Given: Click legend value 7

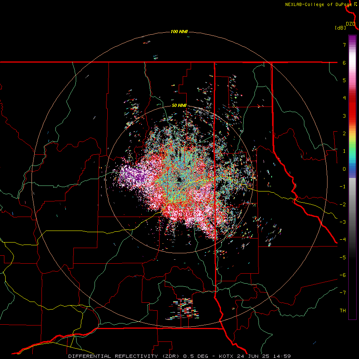Looking at the screenshot, I should 344,45.
